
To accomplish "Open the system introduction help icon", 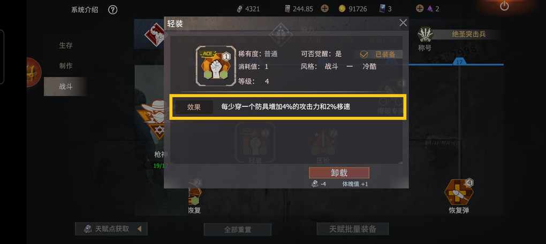I will [112, 10].
